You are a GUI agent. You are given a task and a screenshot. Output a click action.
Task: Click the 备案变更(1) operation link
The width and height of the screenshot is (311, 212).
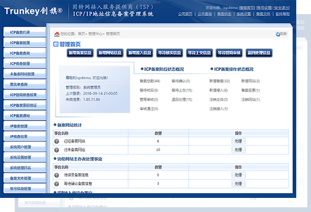250,90
